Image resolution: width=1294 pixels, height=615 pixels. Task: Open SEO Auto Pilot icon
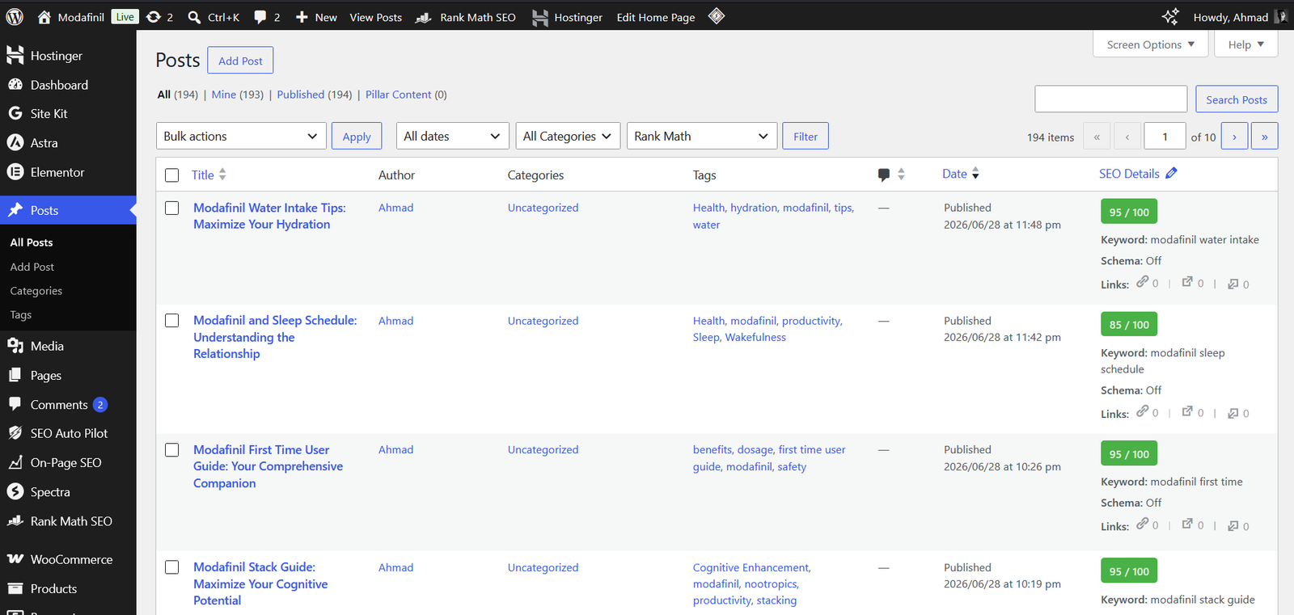coord(15,433)
